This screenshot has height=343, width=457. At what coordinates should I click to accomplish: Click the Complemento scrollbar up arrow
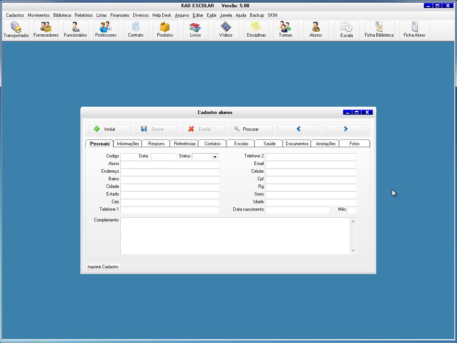(353, 221)
